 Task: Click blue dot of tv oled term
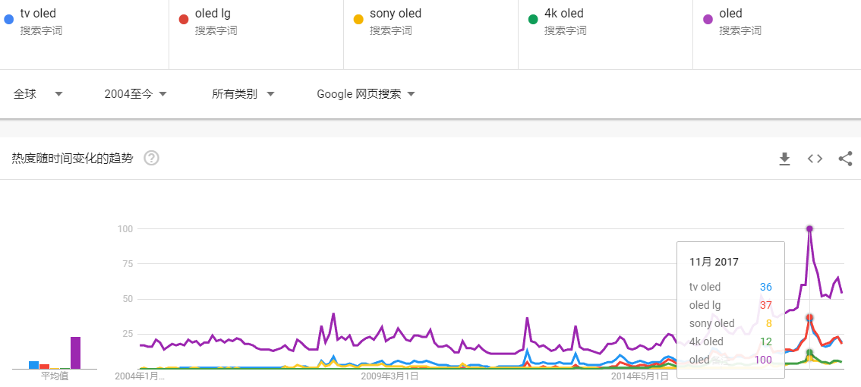(9, 19)
